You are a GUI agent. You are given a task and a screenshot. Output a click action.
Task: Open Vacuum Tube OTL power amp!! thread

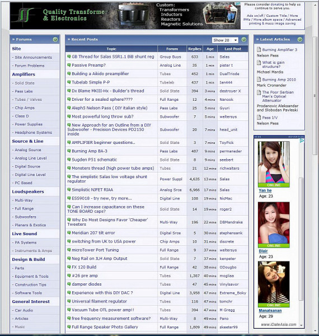pos(103,310)
